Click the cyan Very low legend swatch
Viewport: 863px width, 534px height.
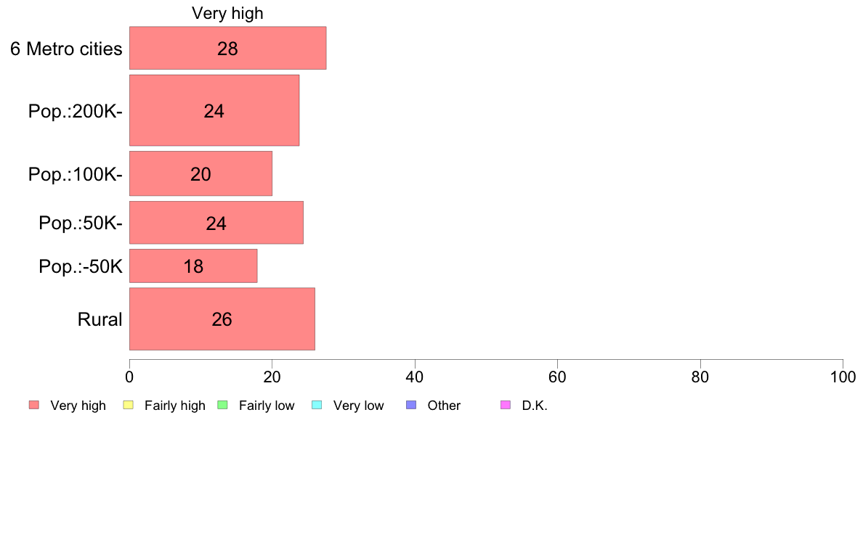click(x=317, y=406)
